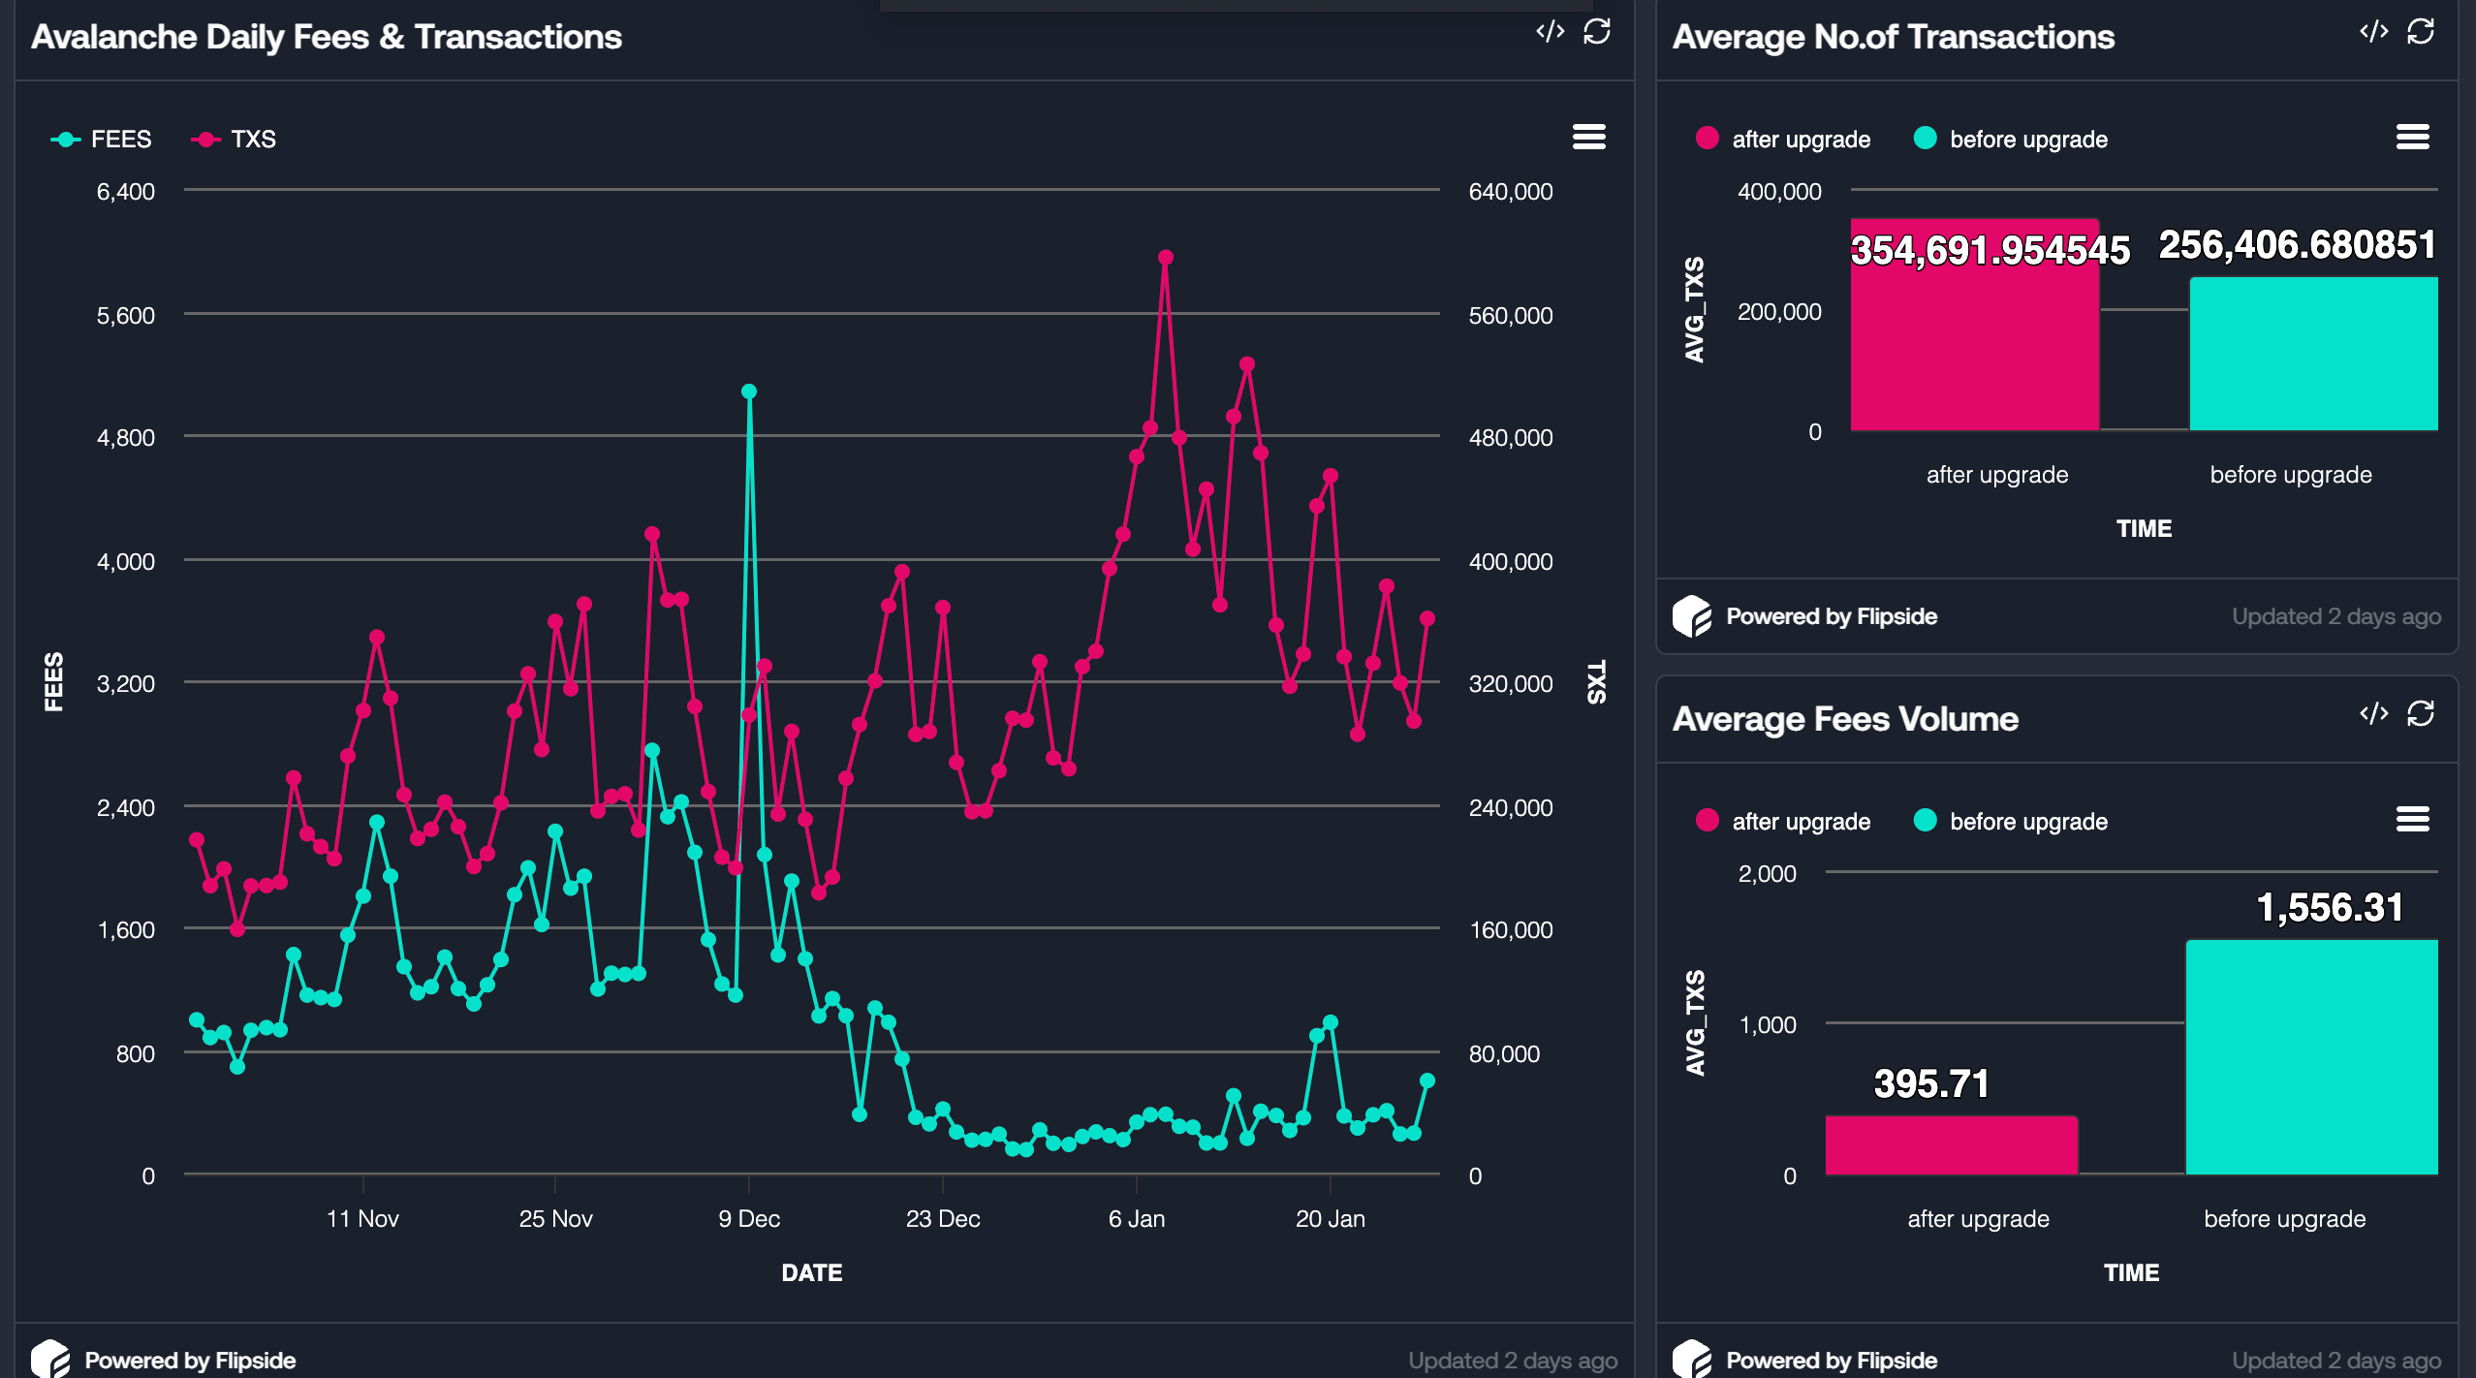Click the 354,691.954545 after upgrade bar
This screenshot has height=1378, width=2476.
pos(1975,325)
